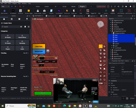Open the Test mode dropdown
Image resolution: width=136 pixels, height=108 pixels.
[x=5, y=6]
